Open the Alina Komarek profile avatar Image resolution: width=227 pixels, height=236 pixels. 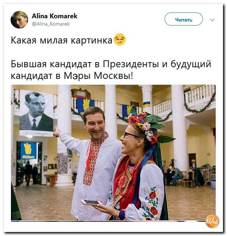click(x=19, y=19)
